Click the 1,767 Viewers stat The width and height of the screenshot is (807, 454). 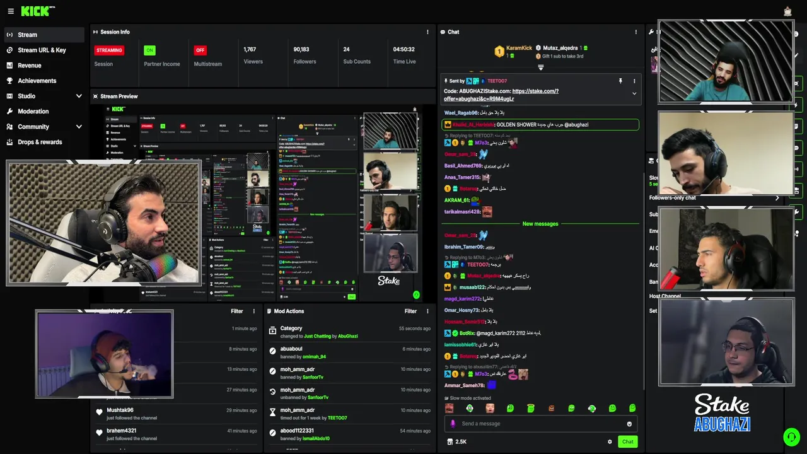pos(253,55)
